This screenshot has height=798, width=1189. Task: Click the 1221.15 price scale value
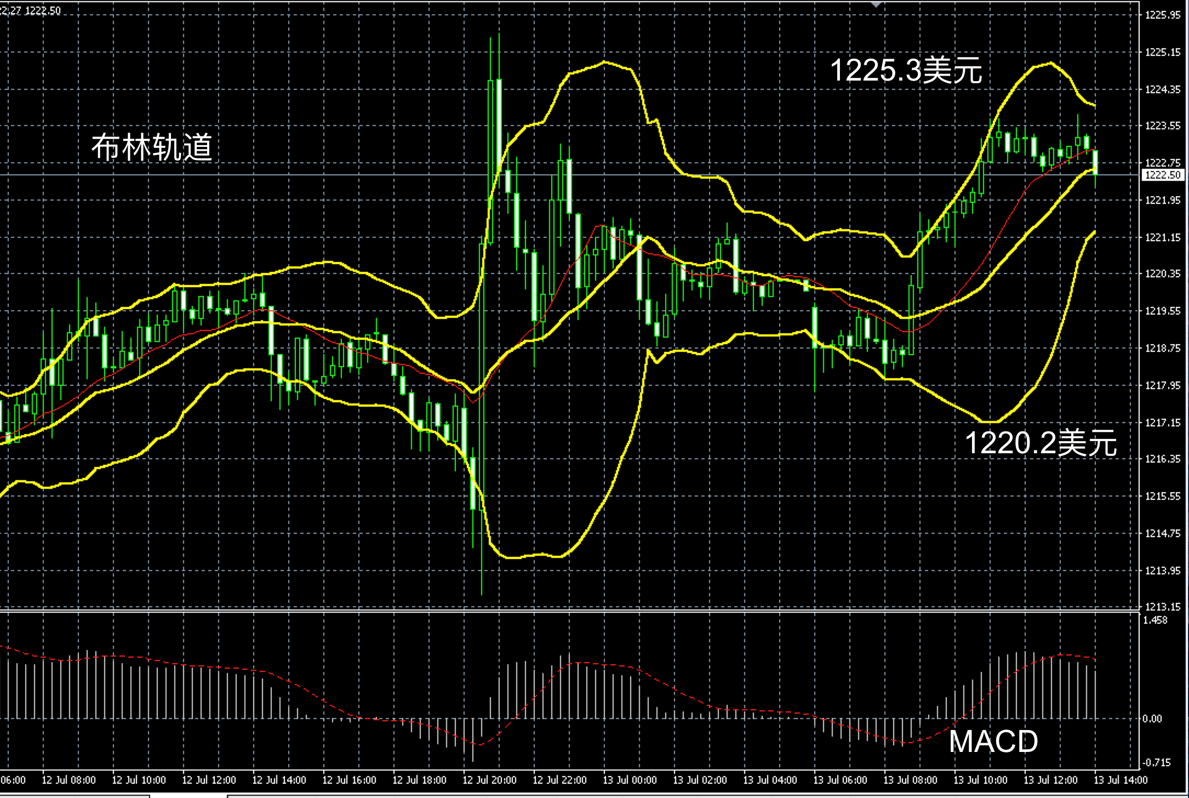1163,237
